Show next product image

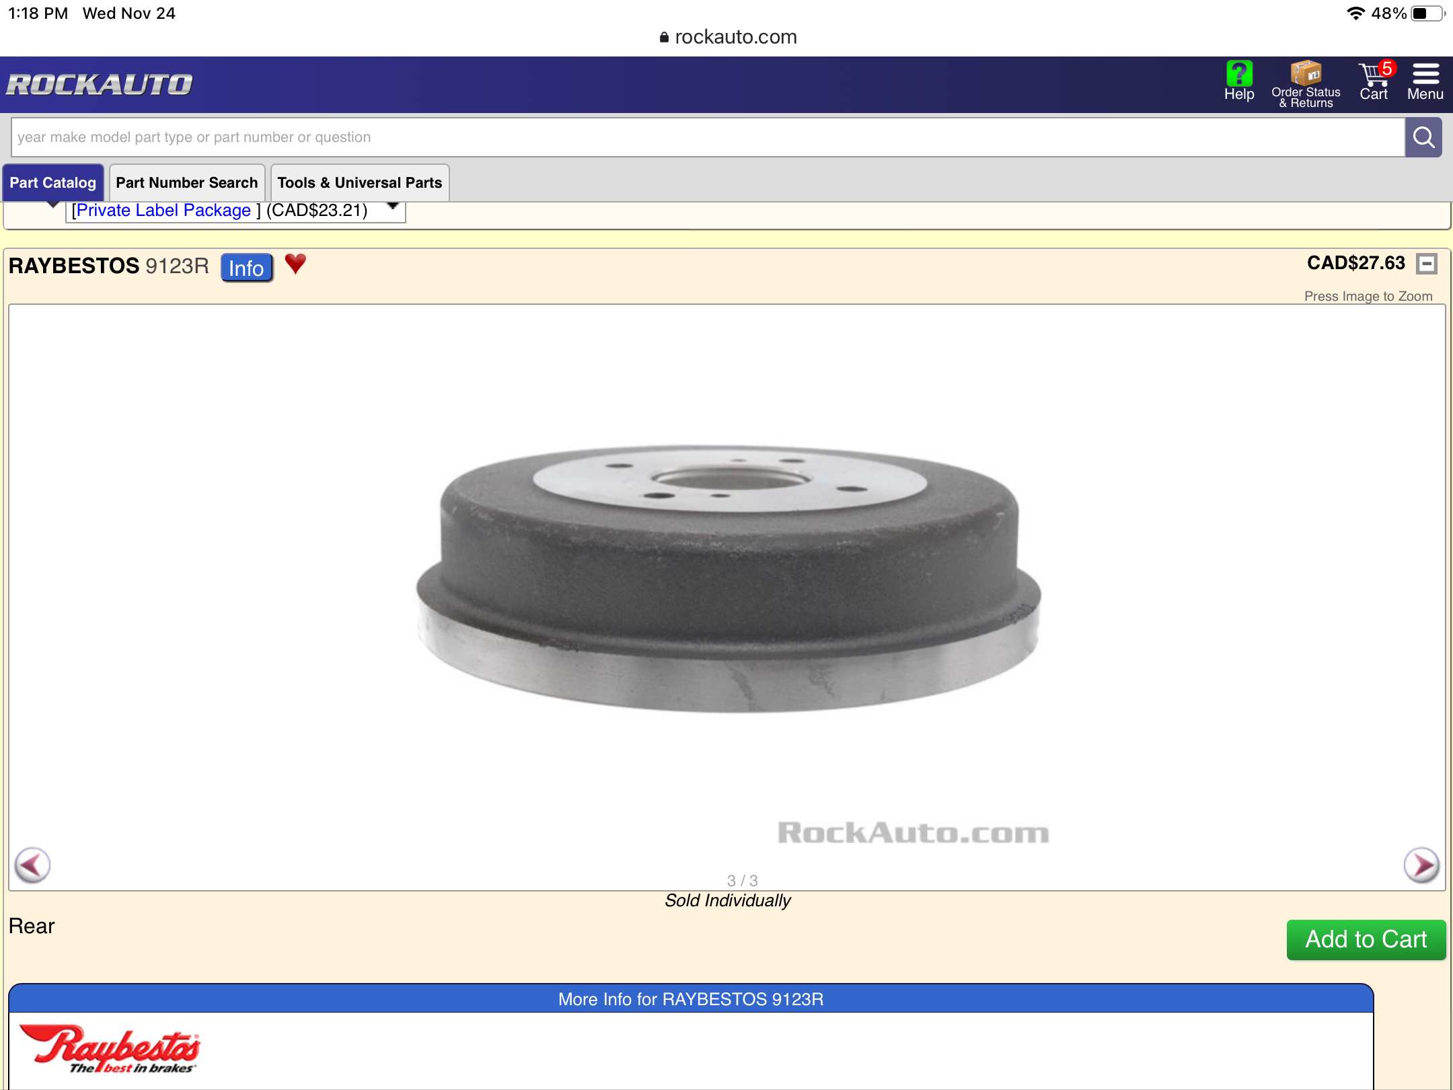coord(1421,865)
